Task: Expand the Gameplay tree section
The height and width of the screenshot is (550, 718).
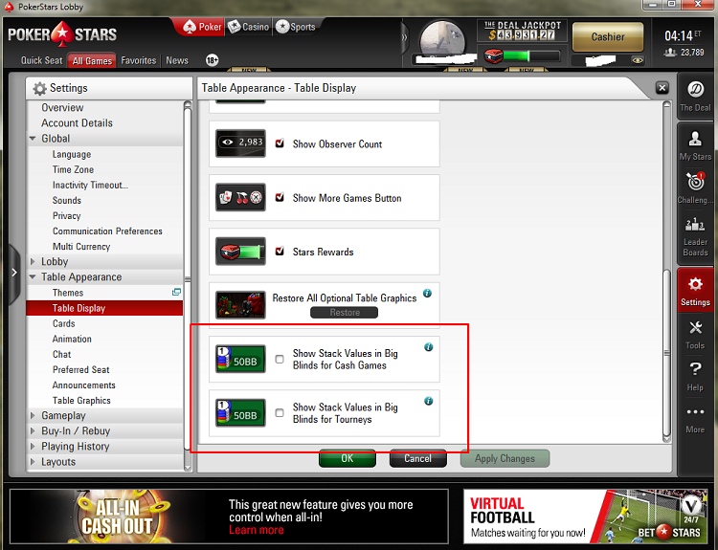Action: coord(33,415)
